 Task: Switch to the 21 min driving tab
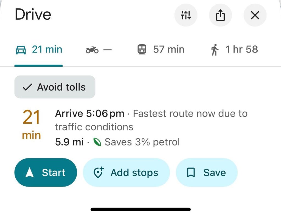(x=38, y=50)
